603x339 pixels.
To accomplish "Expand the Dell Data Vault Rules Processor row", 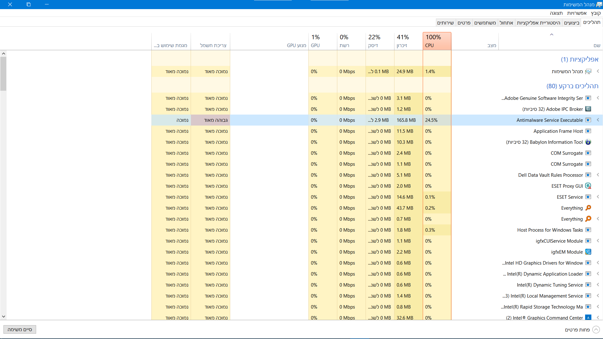I will pos(598,175).
